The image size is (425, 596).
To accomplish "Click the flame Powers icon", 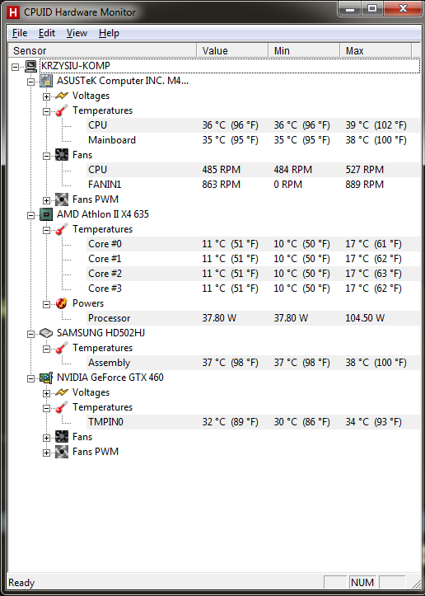I will (62, 303).
